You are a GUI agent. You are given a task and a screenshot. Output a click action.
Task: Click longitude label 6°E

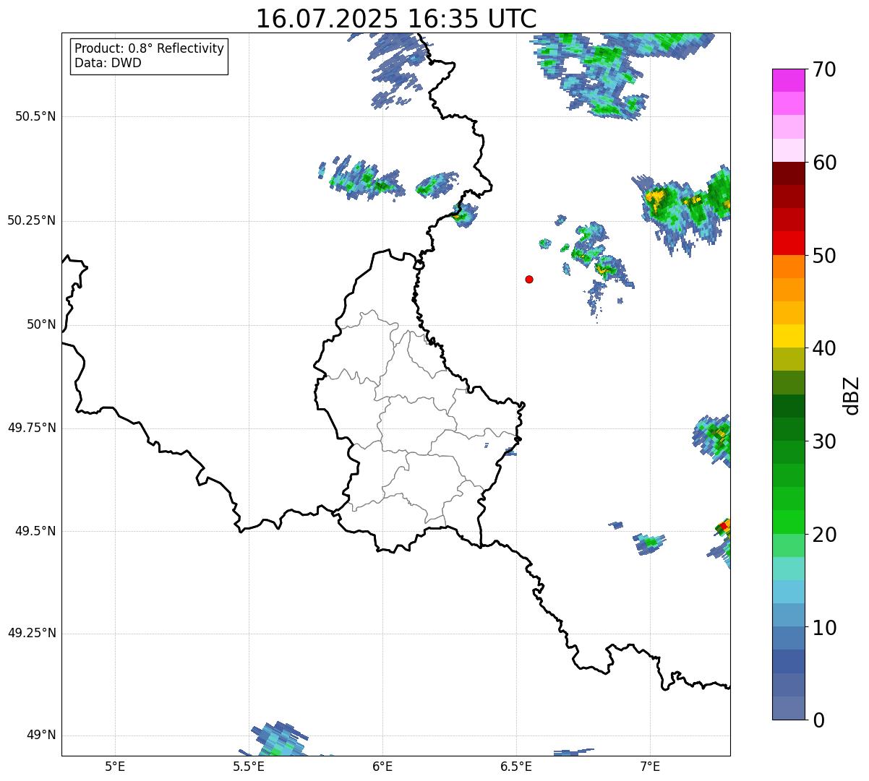click(382, 767)
